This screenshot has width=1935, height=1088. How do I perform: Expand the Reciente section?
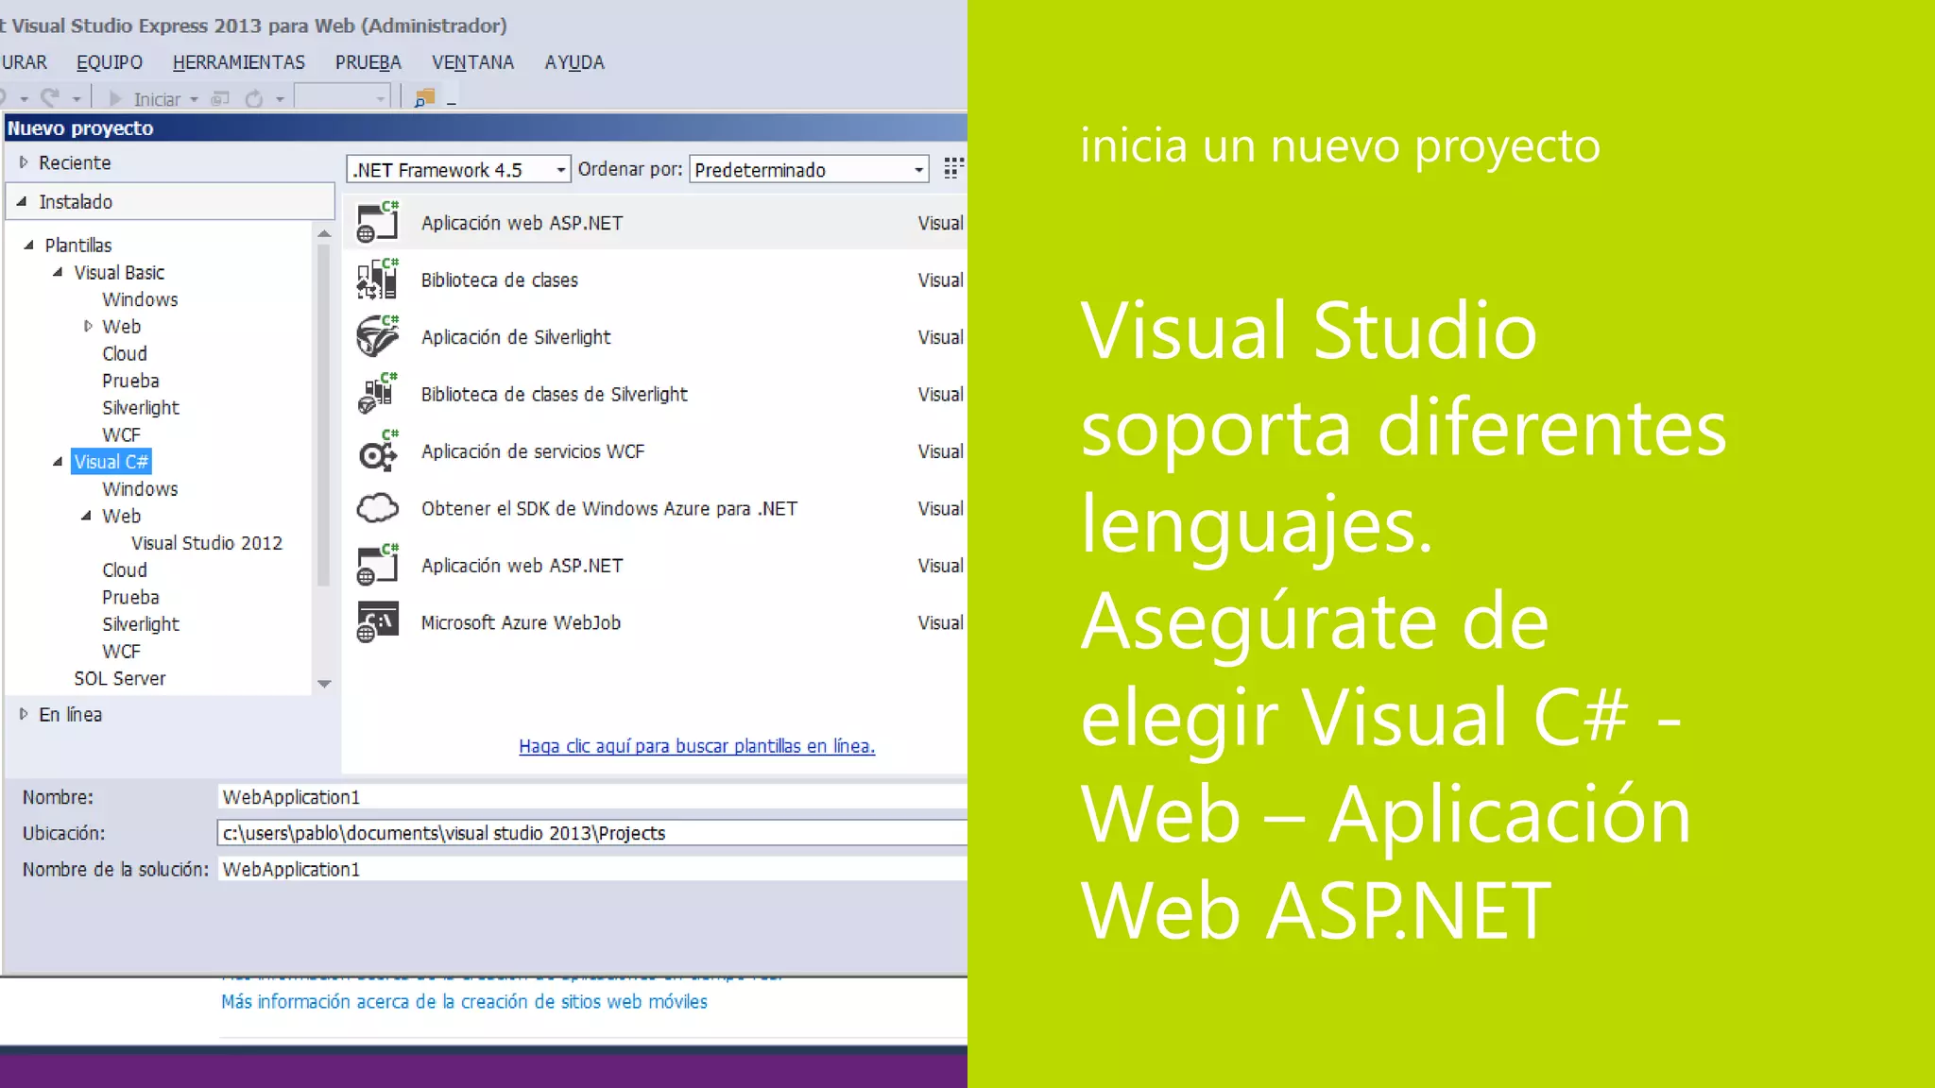[24, 162]
